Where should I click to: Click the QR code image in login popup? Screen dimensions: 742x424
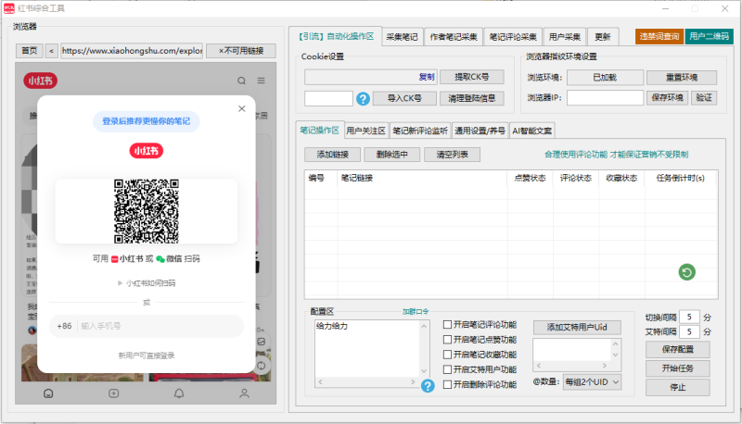click(x=147, y=211)
